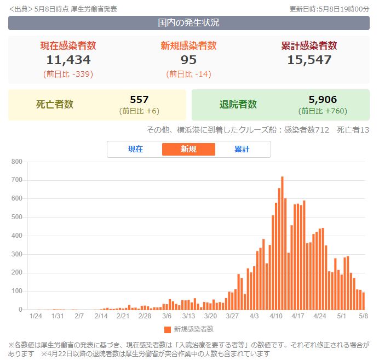Click the 新規感染者数 legend label
This screenshot has height=360, width=379.
coord(194,329)
